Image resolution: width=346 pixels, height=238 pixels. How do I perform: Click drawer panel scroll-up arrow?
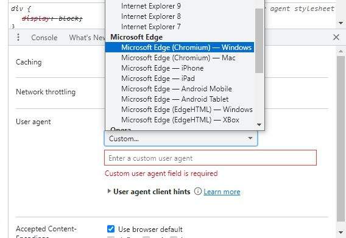(341, 51)
